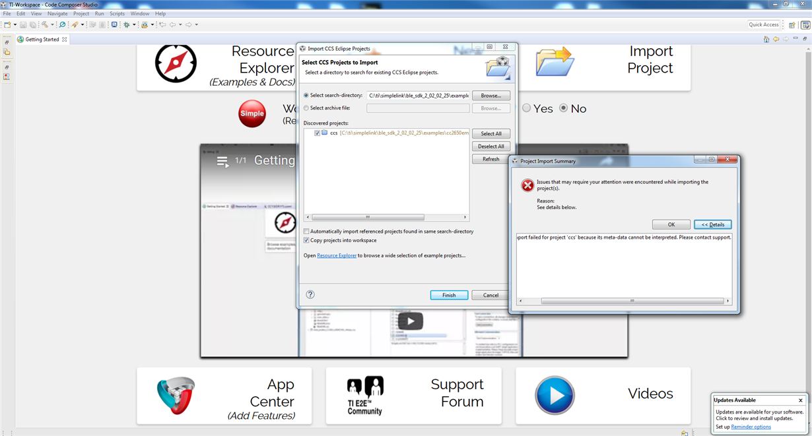The width and height of the screenshot is (812, 436).
Task: Click the Back navigation arrow in toolbar
Action: click(172, 24)
